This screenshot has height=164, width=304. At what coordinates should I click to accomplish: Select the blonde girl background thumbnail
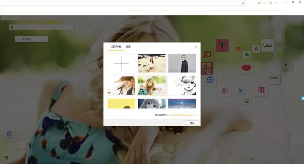click(x=152, y=85)
